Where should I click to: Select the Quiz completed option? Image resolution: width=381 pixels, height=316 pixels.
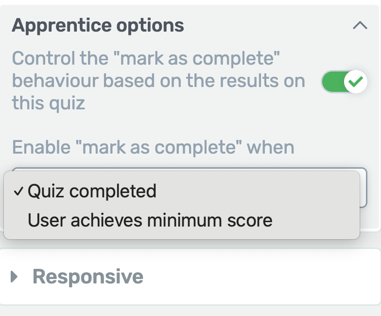coord(92,192)
